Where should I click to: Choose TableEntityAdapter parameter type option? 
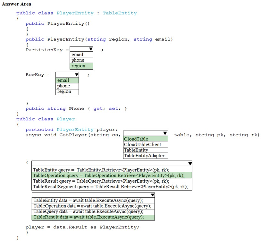(x=146, y=156)
